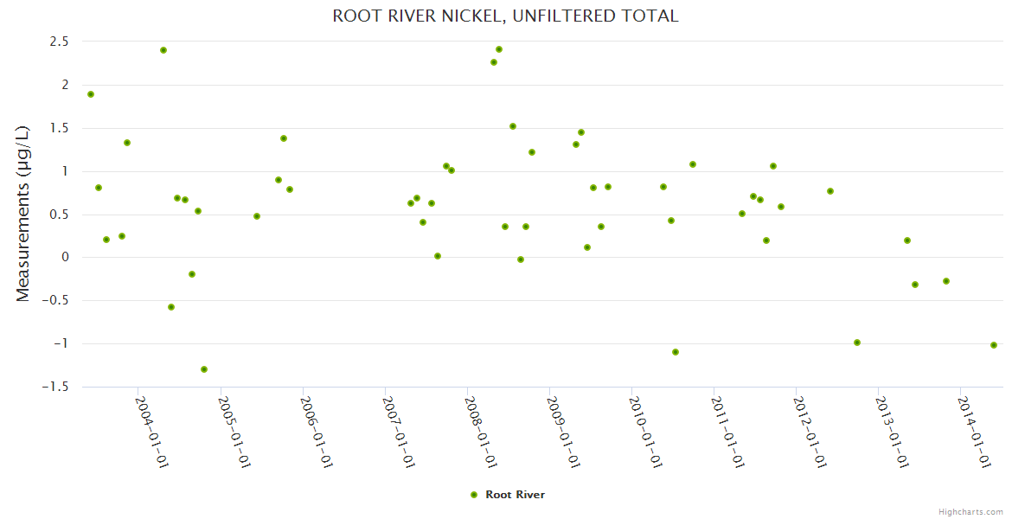Toggle the Root River legend series
1012x519 pixels.
pyautogui.click(x=515, y=495)
